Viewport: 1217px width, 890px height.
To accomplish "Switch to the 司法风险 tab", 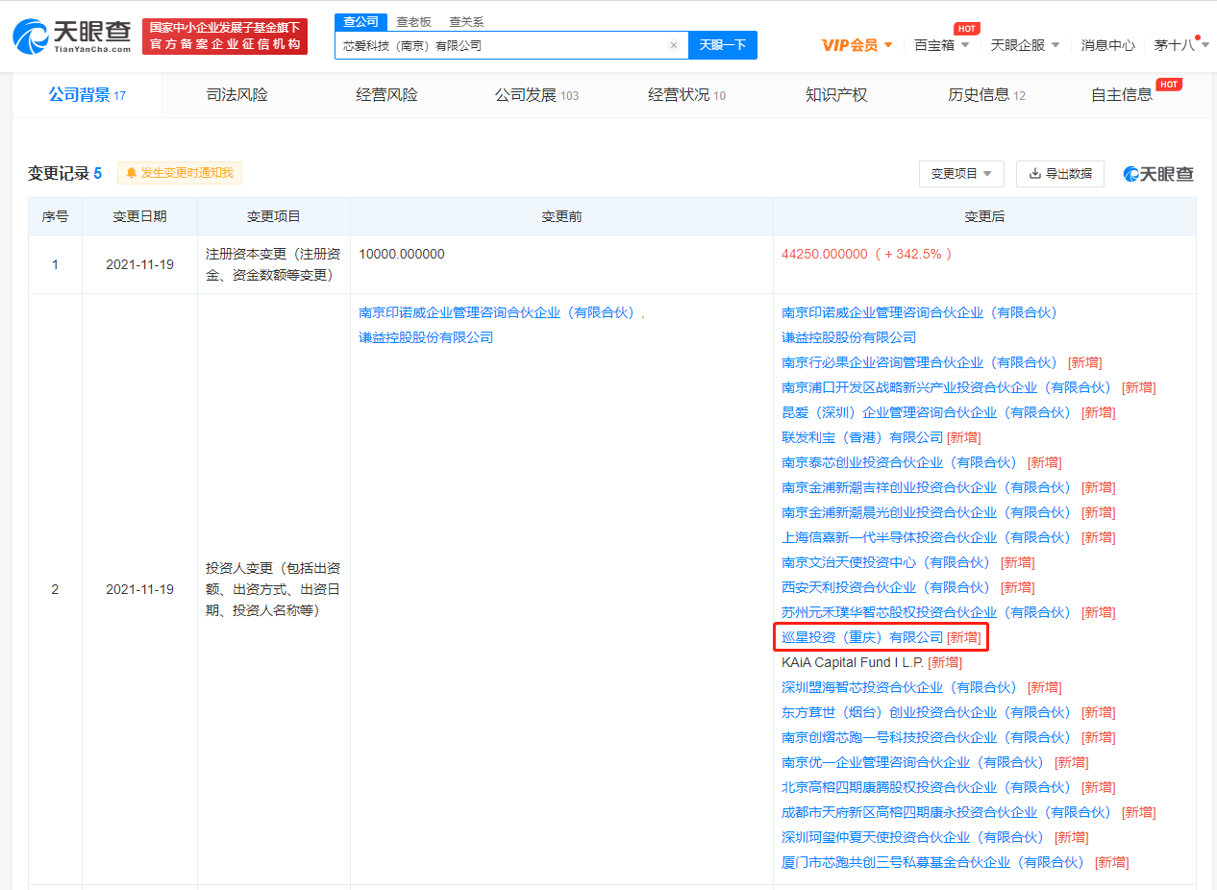I will tap(236, 95).
